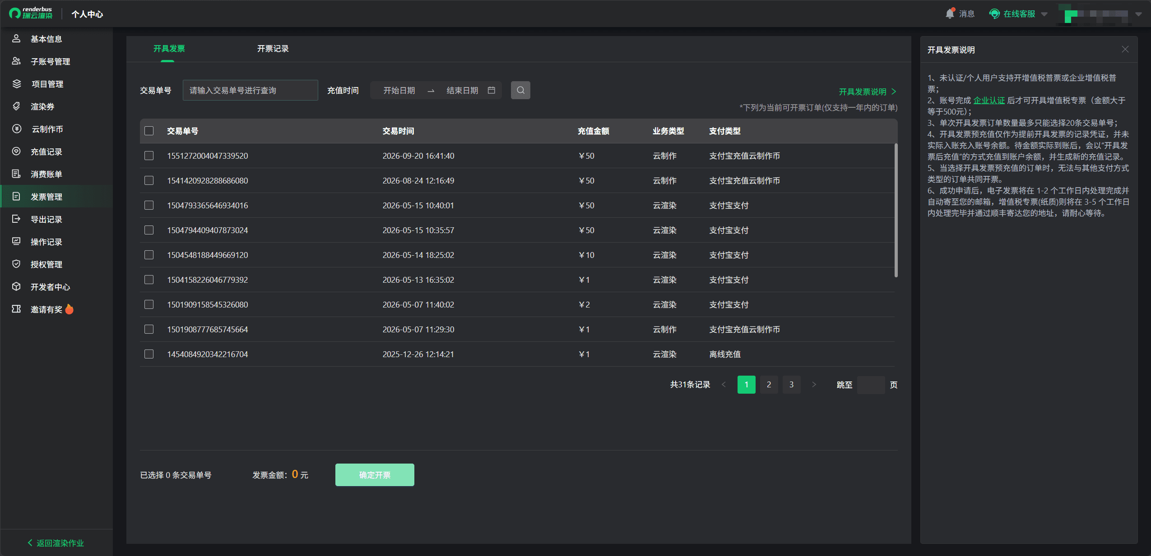Switch to the 开票记录 tab
Screen dimensions: 1151x556
(x=273, y=49)
